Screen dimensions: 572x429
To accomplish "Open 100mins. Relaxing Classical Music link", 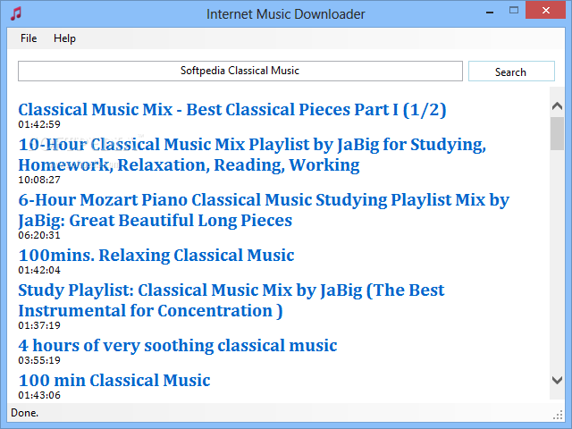I will (x=156, y=255).
